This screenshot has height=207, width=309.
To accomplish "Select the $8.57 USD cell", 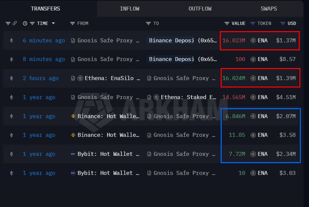I will 287,59.
